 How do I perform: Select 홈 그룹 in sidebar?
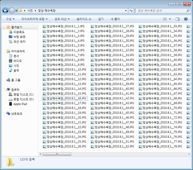point(16,80)
